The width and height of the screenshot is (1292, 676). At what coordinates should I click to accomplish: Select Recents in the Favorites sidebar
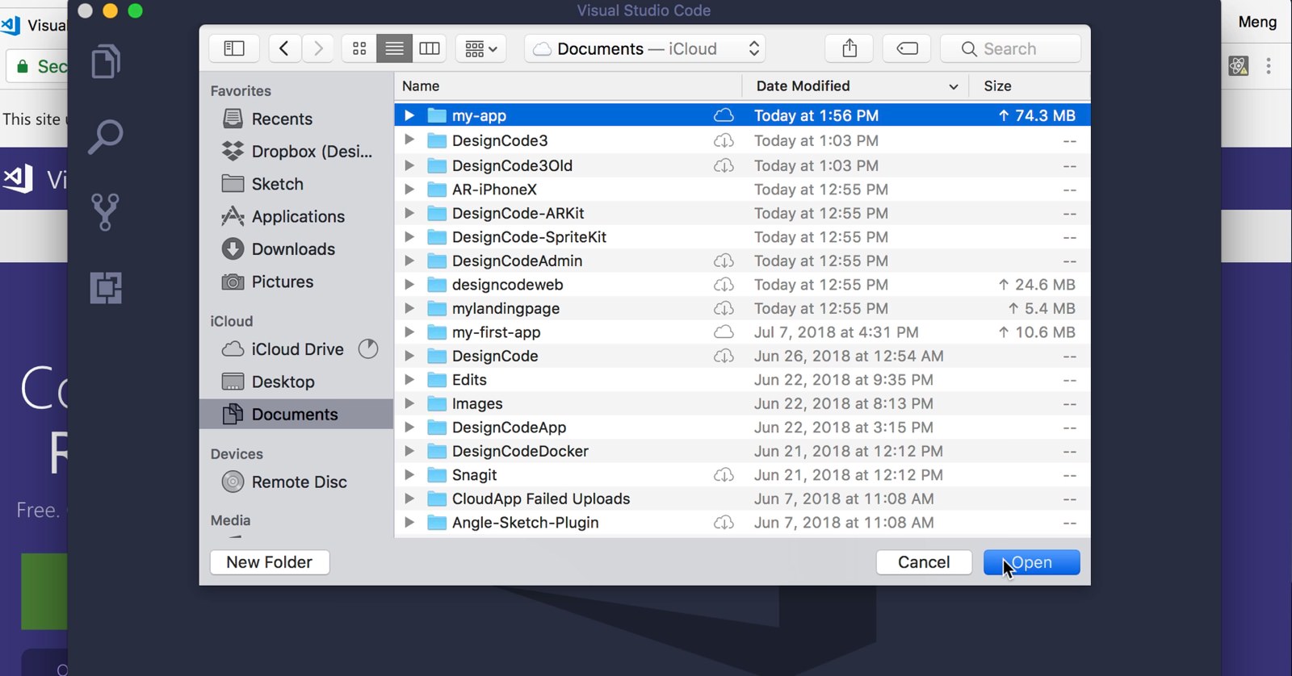[x=296, y=119]
